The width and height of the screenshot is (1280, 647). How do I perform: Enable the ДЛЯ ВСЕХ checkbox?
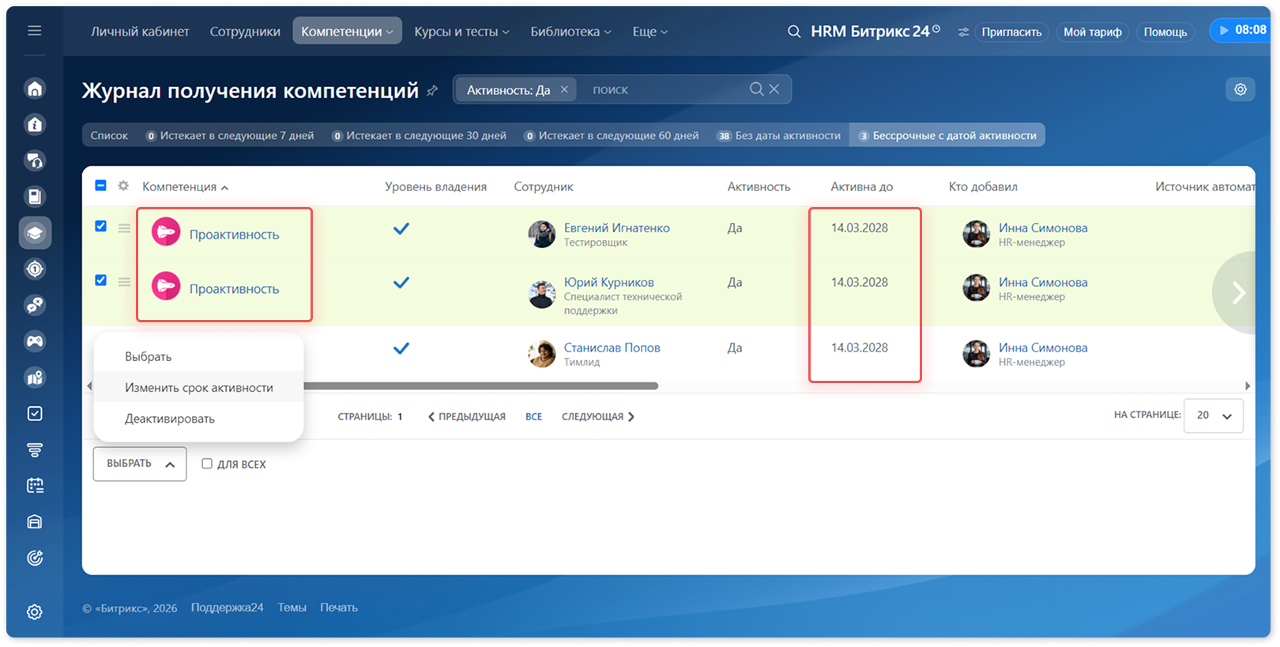pos(207,464)
